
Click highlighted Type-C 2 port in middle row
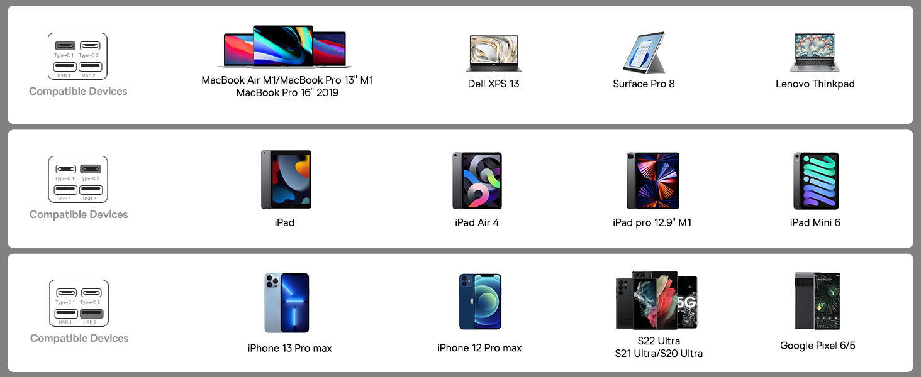91,169
